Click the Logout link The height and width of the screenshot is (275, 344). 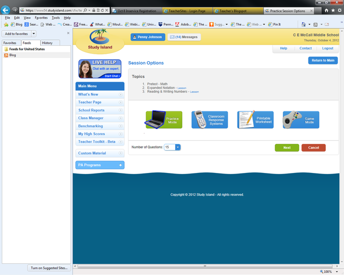327,48
